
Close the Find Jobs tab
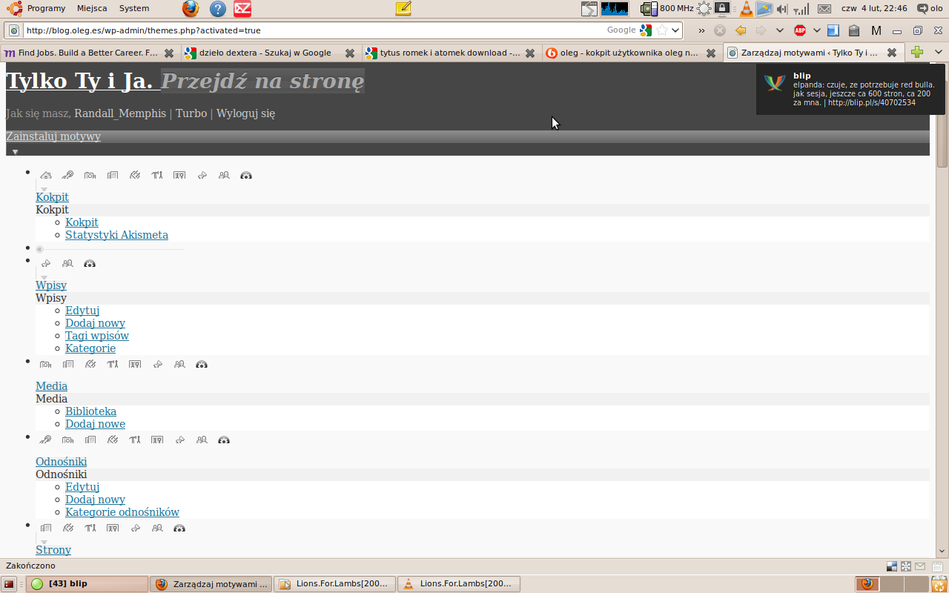coord(169,53)
